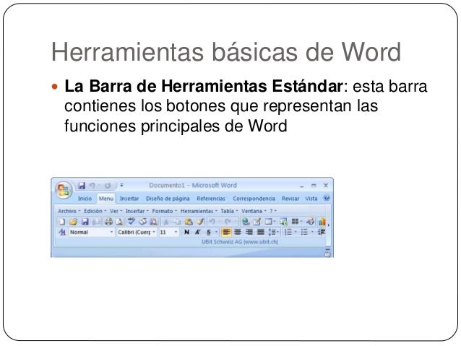Click Undo in the quick access bar
Image resolution: width=461 pixels, height=346 pixels.
pos(92,186)
